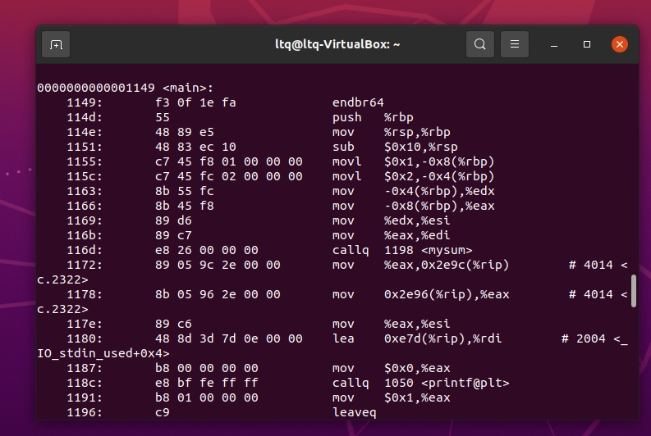Screen dimensions: 651x436
Task: Click the callq 1198 <mysum> line
Action: tap(403, 250)
